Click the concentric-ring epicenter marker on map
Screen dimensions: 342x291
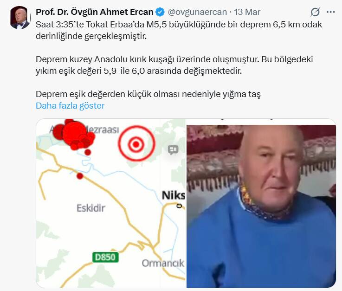tap(136, 144)
